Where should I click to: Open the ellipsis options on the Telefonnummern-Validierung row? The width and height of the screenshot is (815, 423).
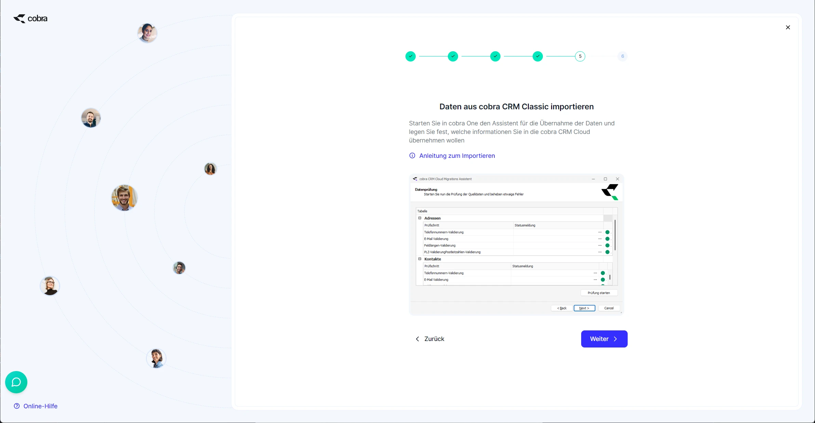(600, 232)
